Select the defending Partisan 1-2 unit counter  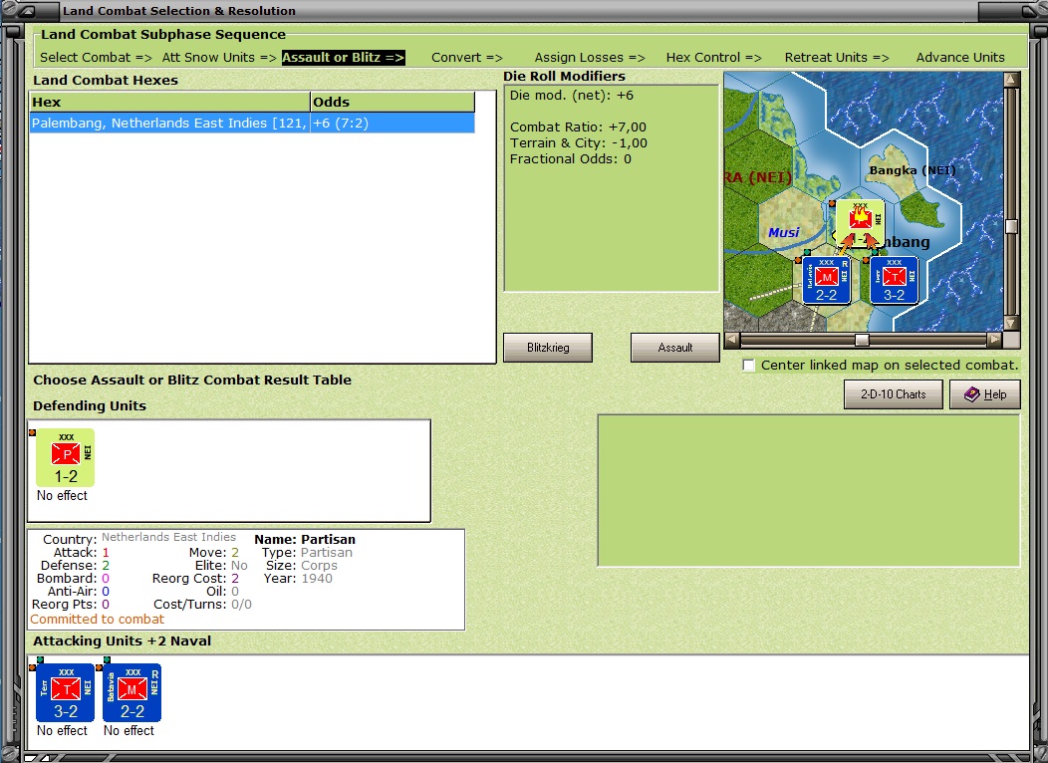66,457
